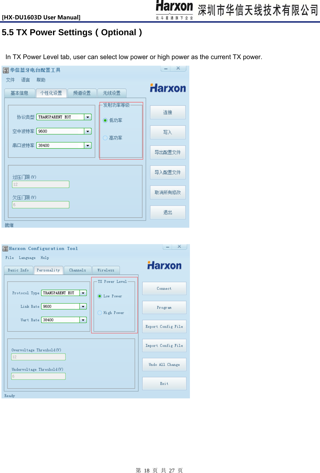Open the 语言 menu

(26, 80)
